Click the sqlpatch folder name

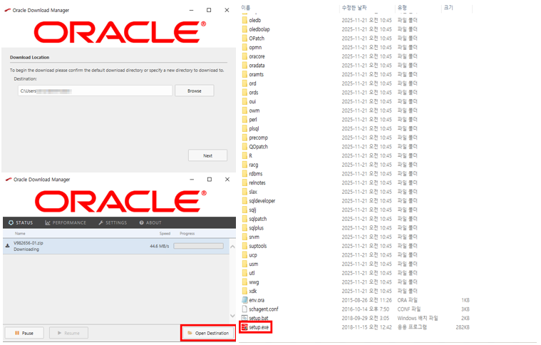pyautogui.click(x=258, y=219)
